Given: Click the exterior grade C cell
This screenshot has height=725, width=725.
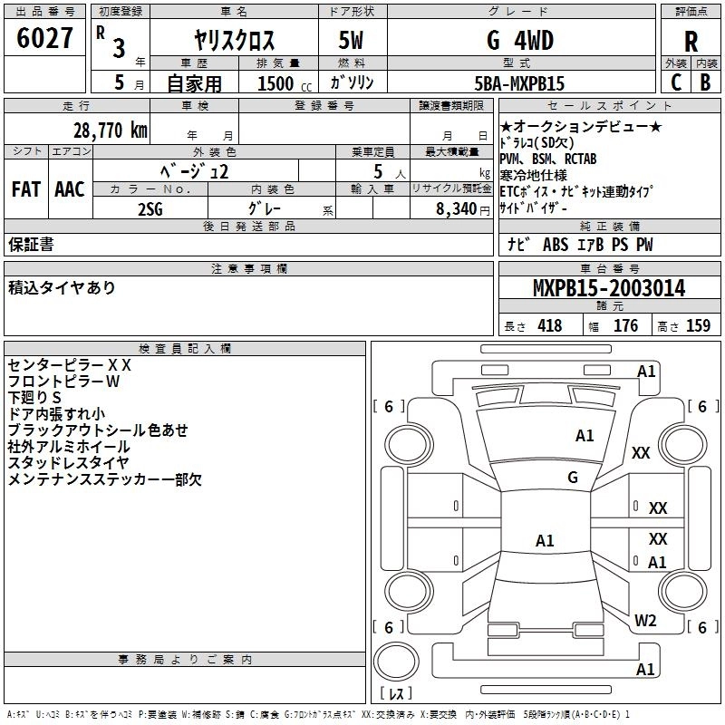Looking at the screenshot, I should (x=675, y=82).
